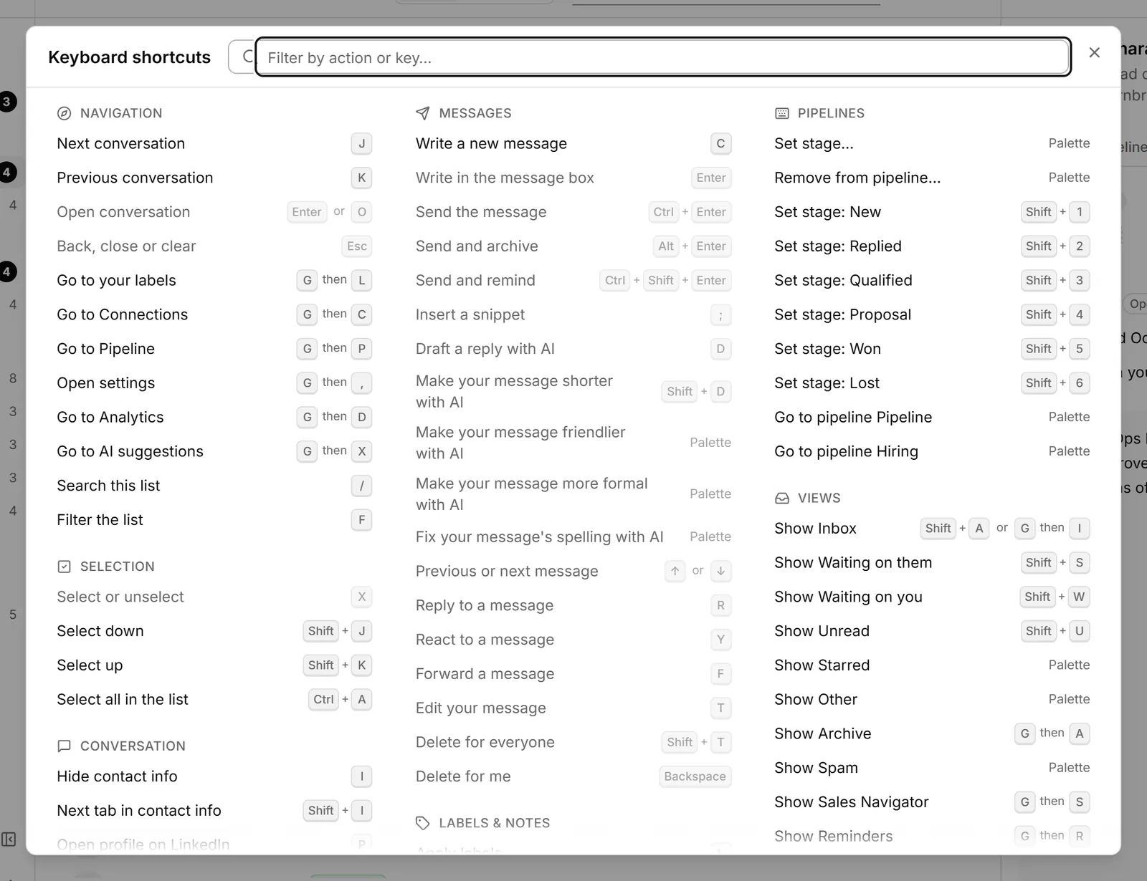Select the Previous conversation row
1147x881 pixels.
click(x=214, y=178)
